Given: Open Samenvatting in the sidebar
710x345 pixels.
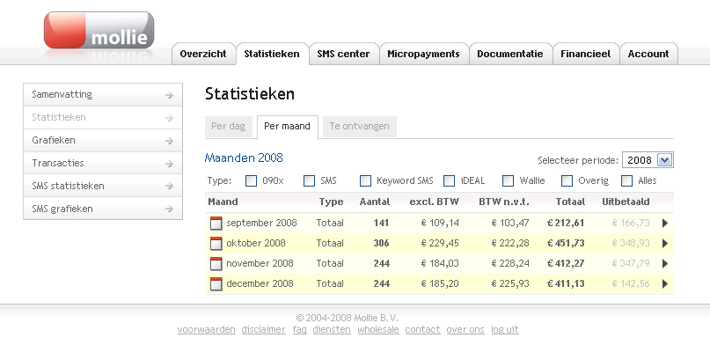Looking at the screenshot, I should coord(103,95).
